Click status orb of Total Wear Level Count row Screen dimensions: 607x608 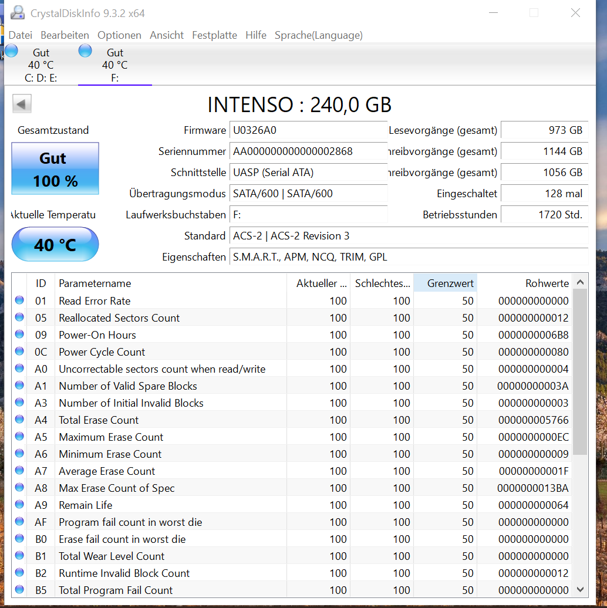click(19, 556)
